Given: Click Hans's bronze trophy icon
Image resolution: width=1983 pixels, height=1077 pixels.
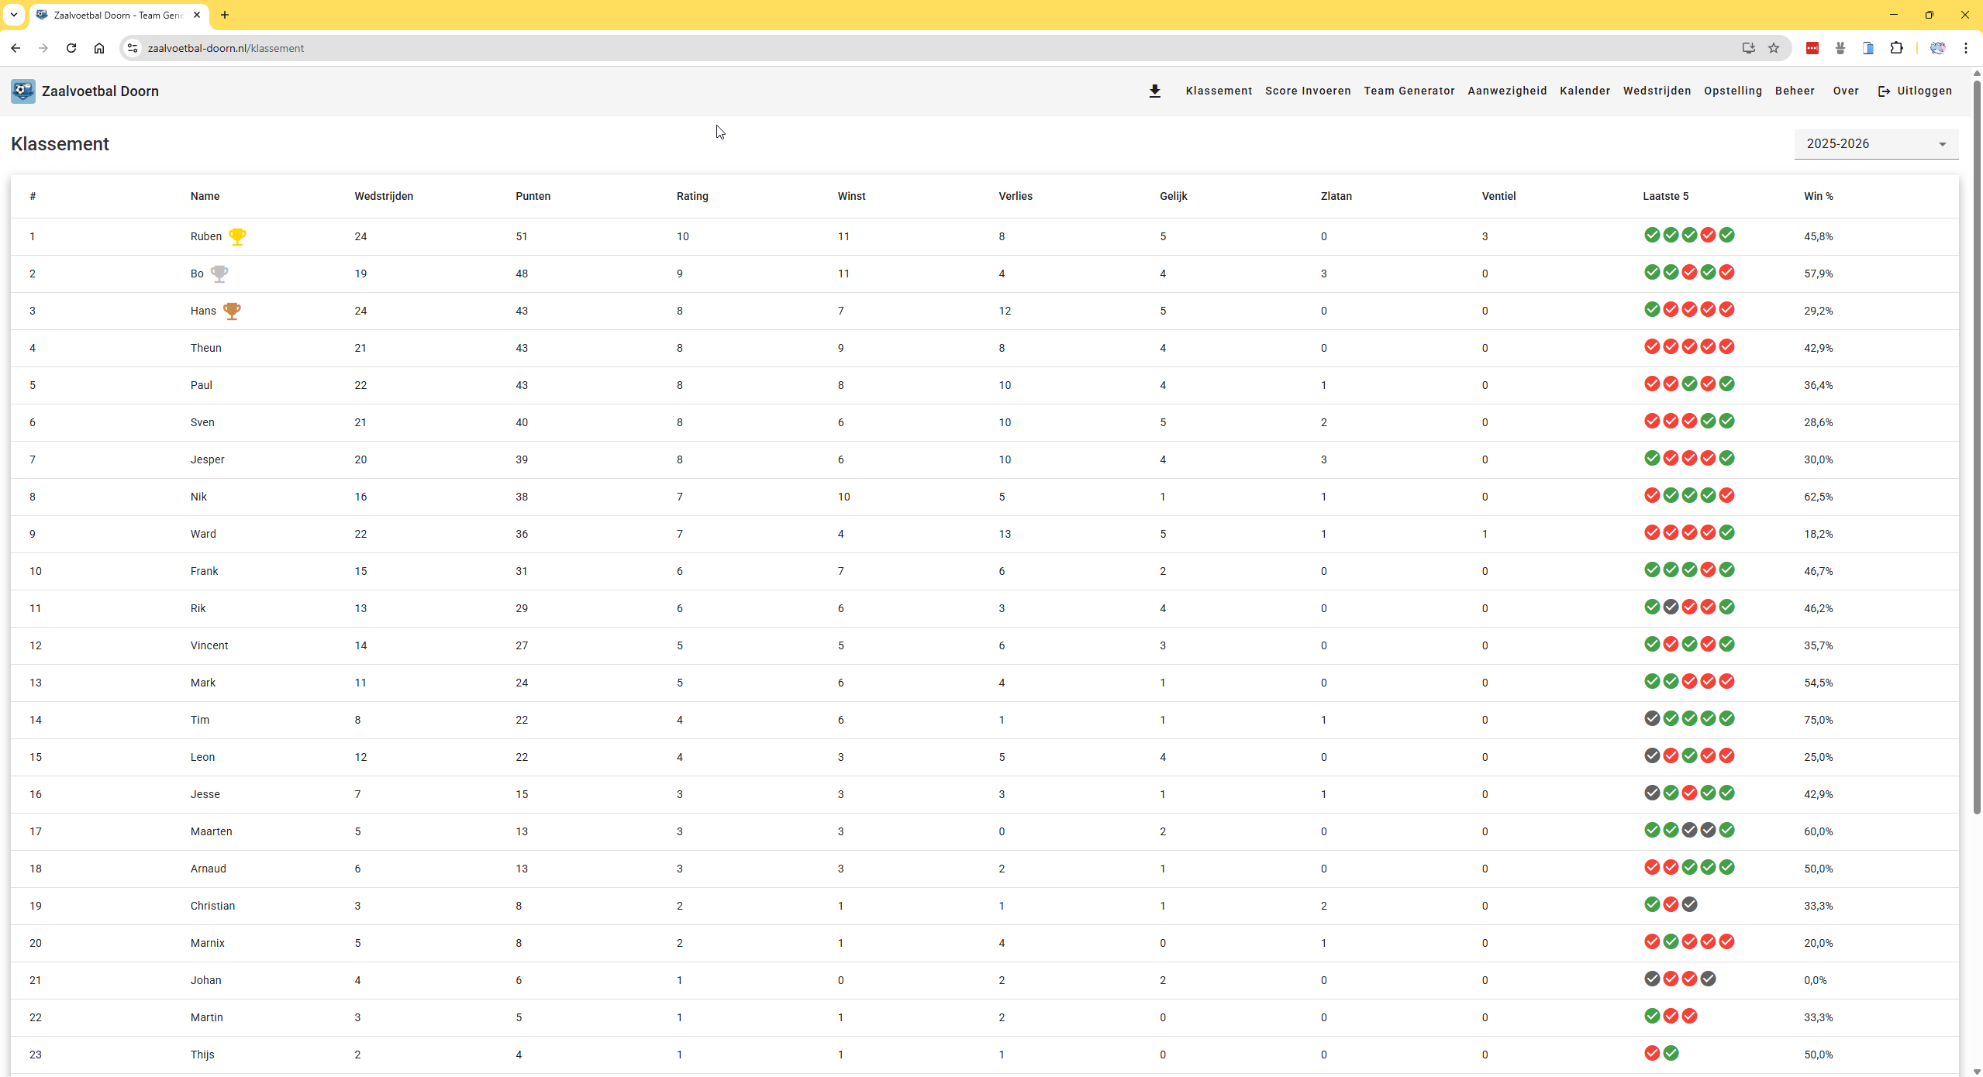Looking at the screenshot, I should [232, 311].
